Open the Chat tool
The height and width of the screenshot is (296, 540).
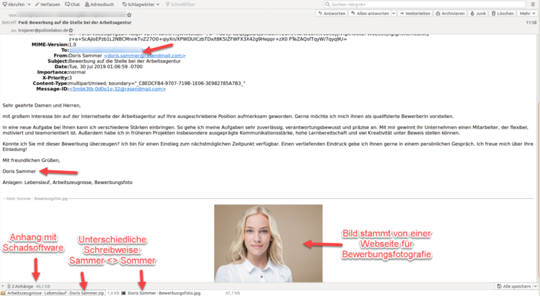click(x=72, y=5)
